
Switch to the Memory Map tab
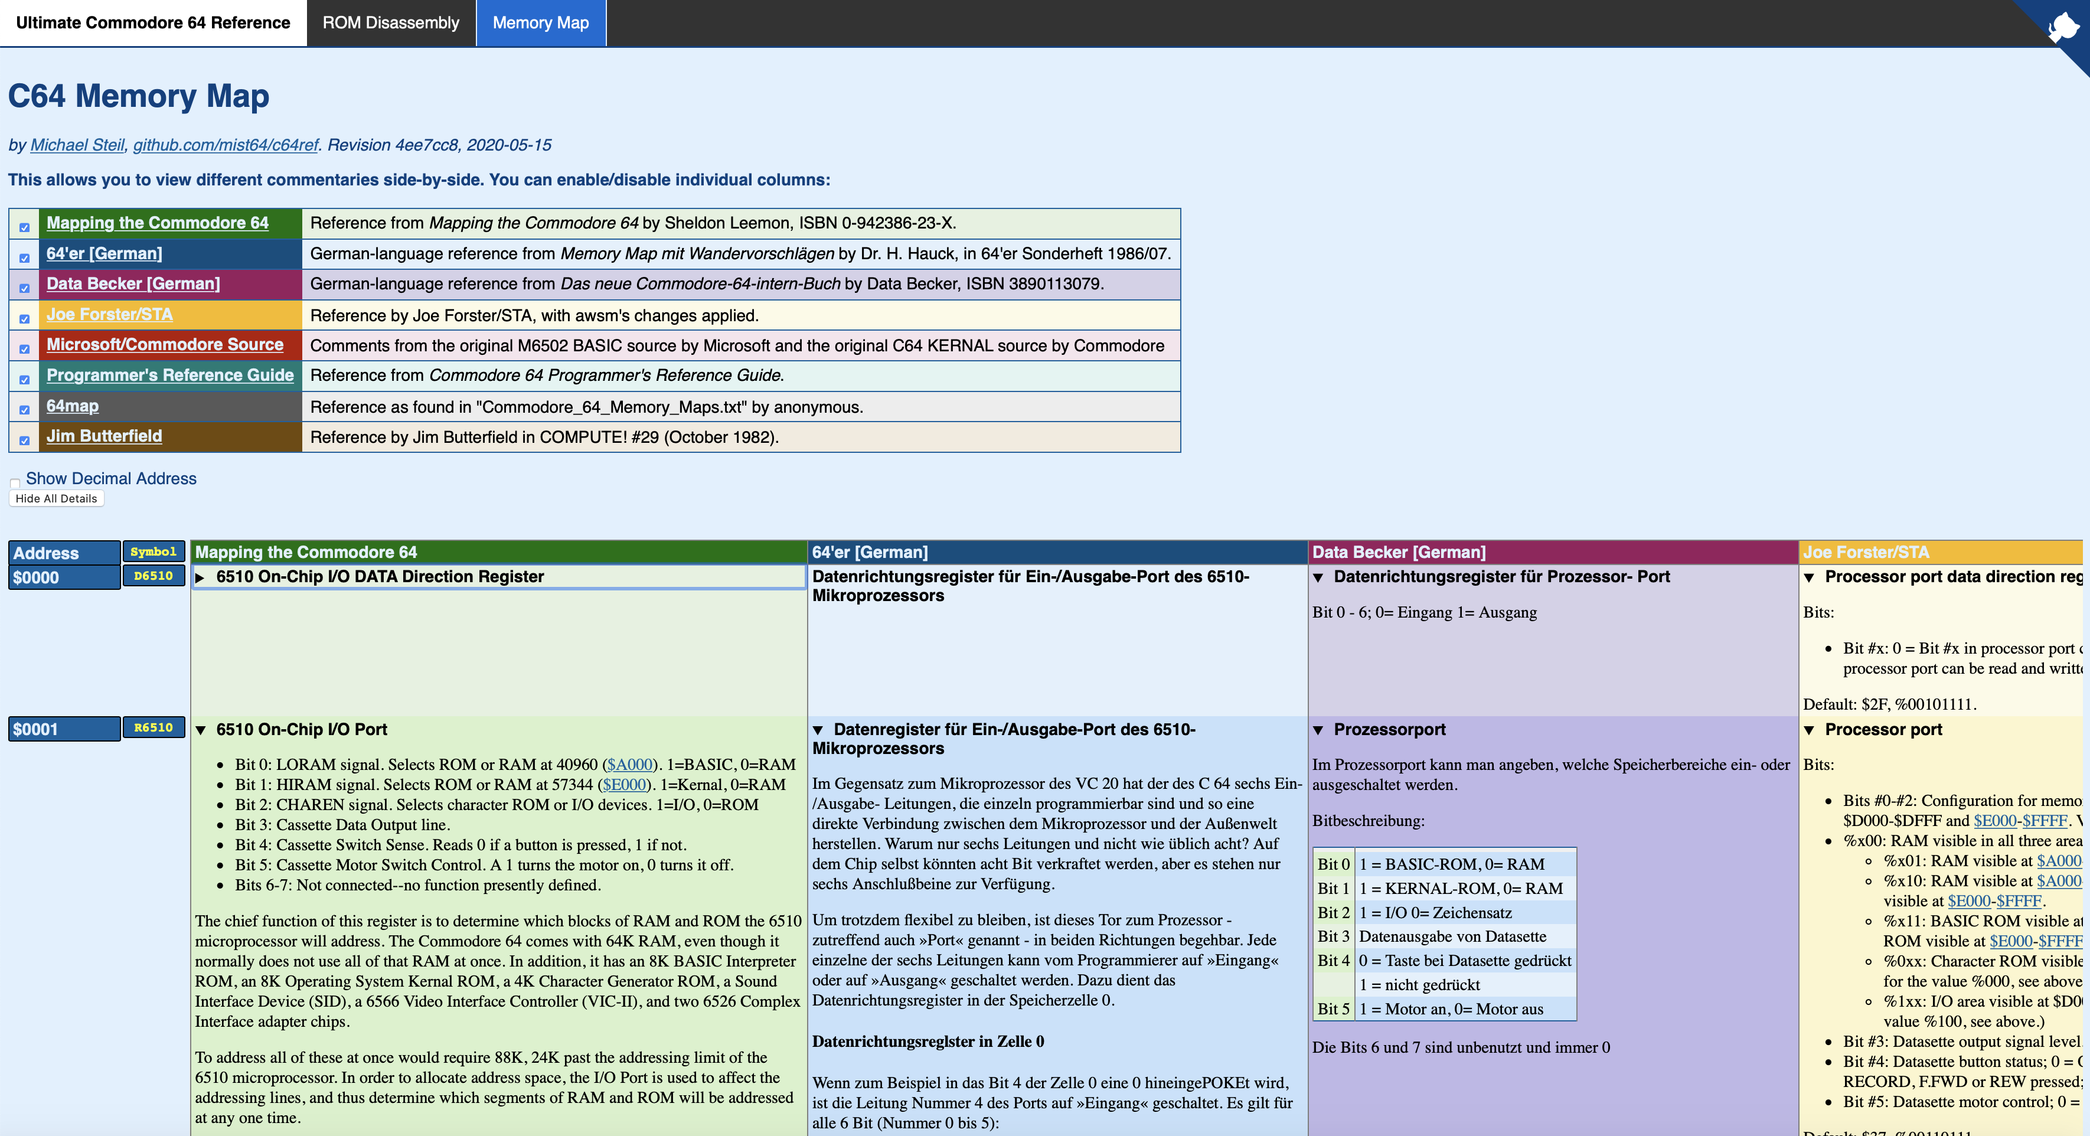point(540,22)
